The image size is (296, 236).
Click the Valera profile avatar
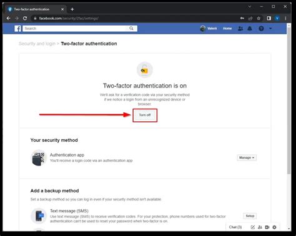[x=203, y=29]
